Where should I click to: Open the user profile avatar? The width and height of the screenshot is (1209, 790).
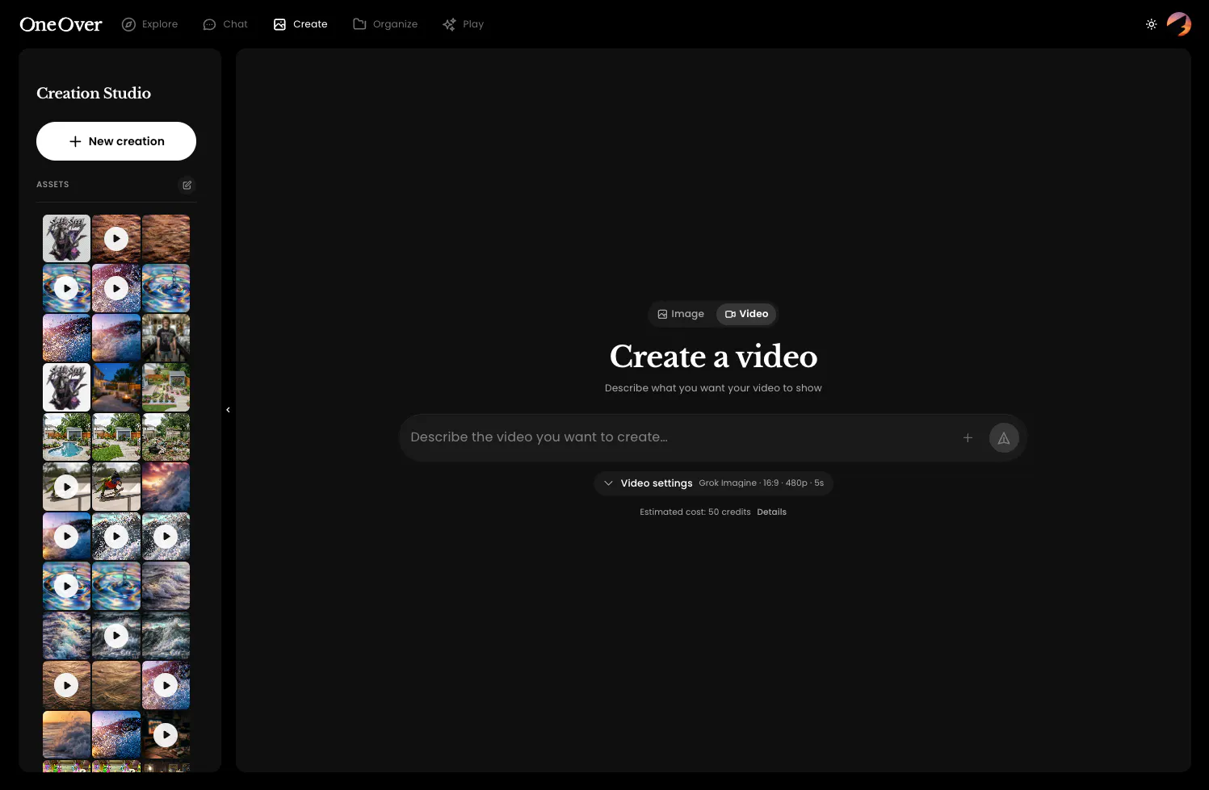click(x=1179, y=24)
